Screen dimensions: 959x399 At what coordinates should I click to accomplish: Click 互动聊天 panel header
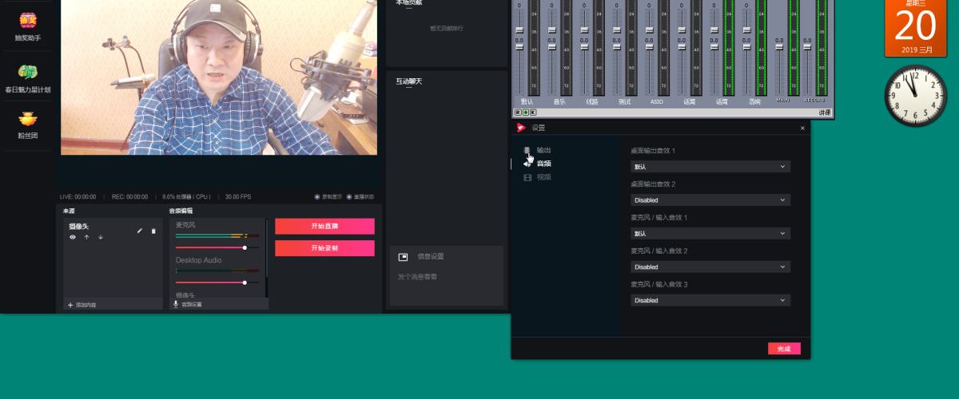click(408, 81)
